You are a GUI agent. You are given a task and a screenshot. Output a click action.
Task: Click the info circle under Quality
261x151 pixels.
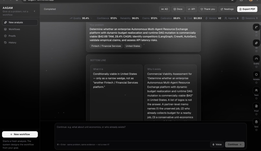[256, 67]
